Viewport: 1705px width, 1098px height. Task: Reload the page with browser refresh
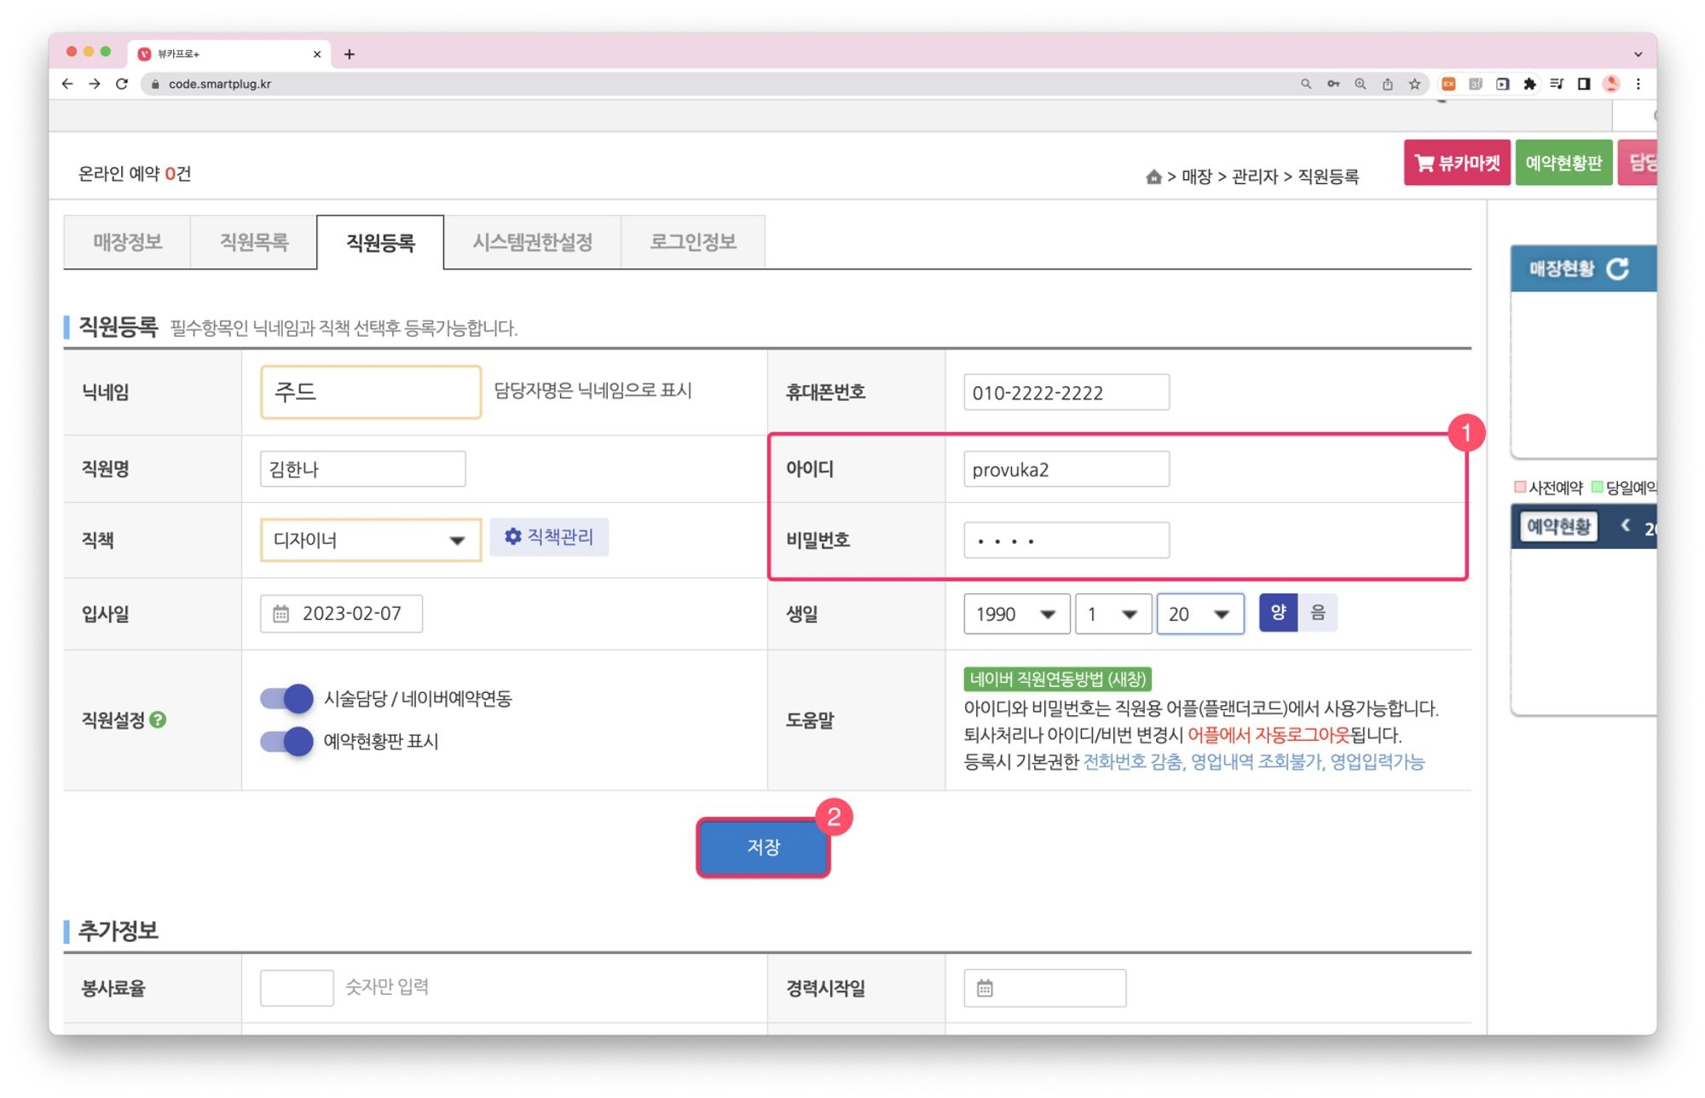tap(122, 84)
